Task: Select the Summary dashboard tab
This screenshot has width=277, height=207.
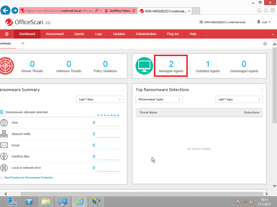Action: 6,44
